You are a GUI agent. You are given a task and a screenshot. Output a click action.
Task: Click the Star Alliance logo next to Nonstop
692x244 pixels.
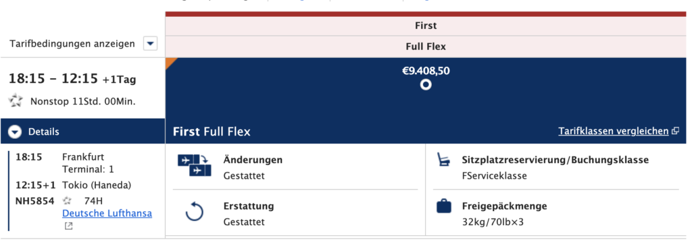(x=16, y=101)
